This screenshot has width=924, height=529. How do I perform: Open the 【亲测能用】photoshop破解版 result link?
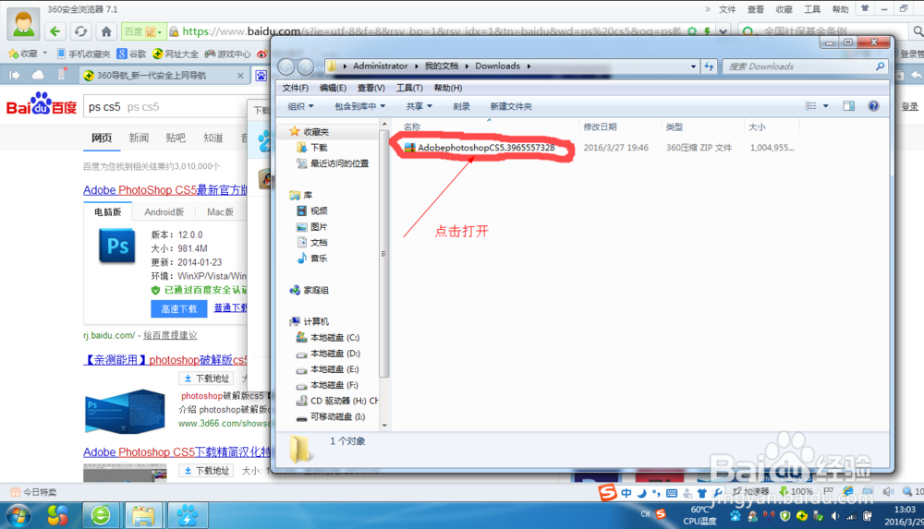[x=165, y=360]
